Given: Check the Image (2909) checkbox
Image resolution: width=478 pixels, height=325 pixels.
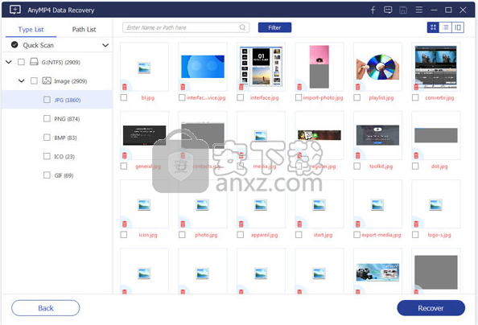Looking at the screenshot, I should click(x=34, y=80).
